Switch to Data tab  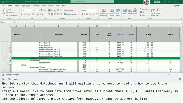(44, 6)
